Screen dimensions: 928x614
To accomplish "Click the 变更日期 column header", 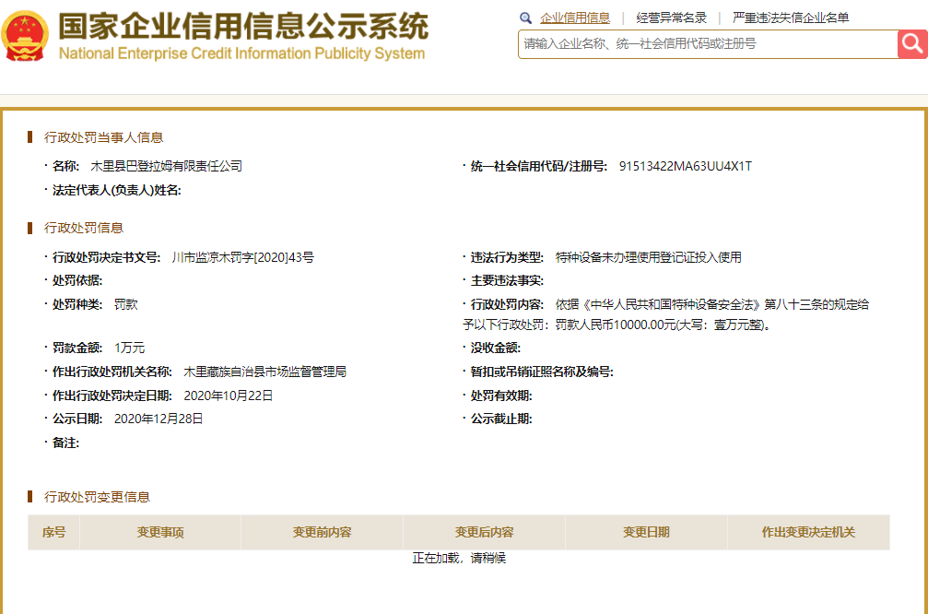I will (646, 532).
